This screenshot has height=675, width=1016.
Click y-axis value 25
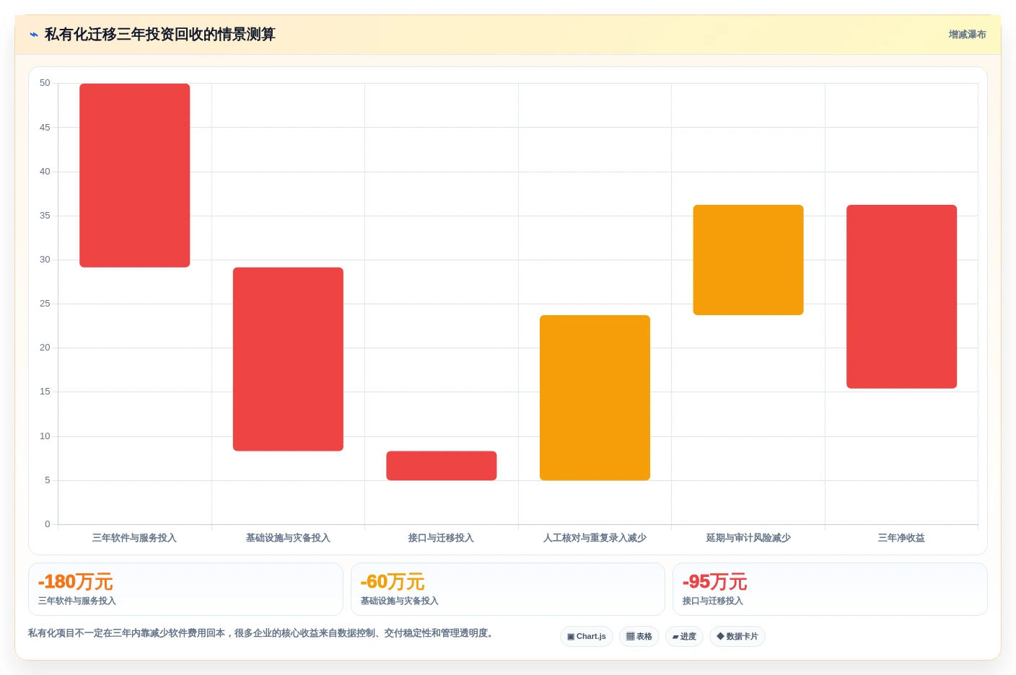[45, 304]
